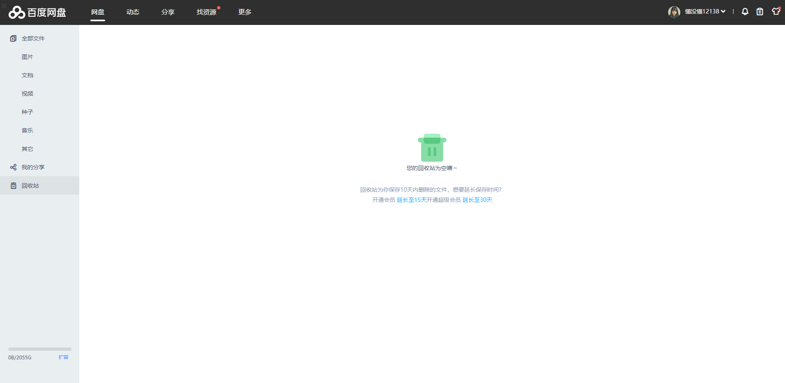Click the 回收站 trash icon in sidebar
The width and height of the screenshot is (785, 383).
(13, 186)
